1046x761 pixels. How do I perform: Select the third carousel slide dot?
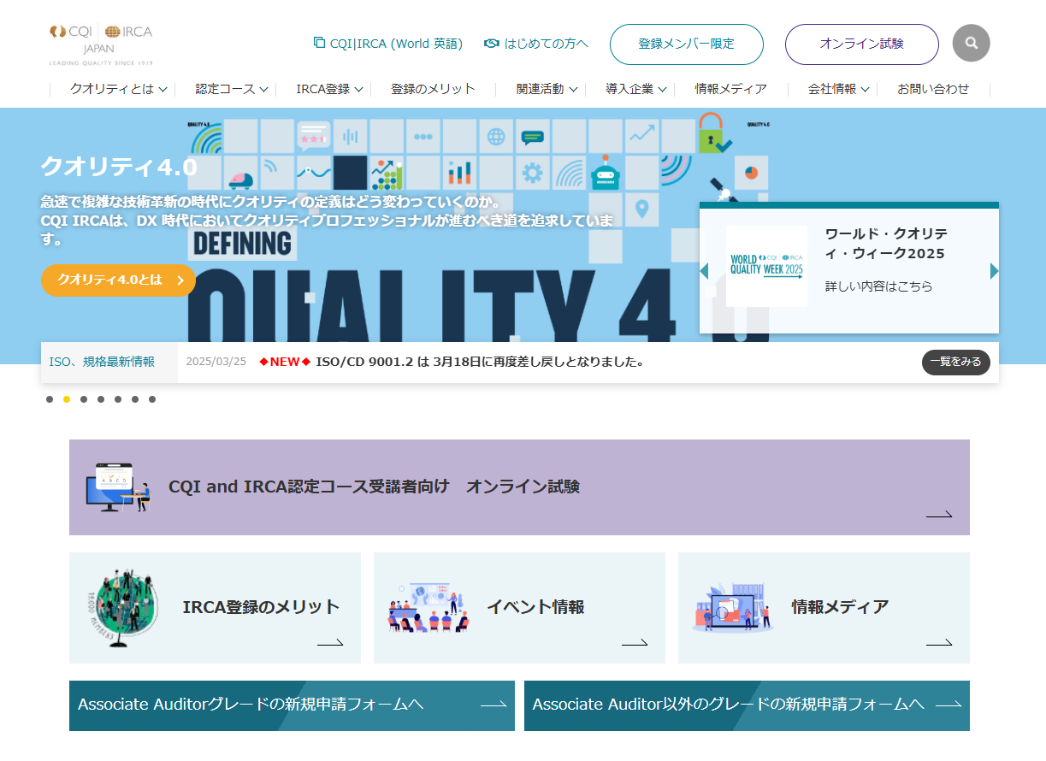[84, 399]
